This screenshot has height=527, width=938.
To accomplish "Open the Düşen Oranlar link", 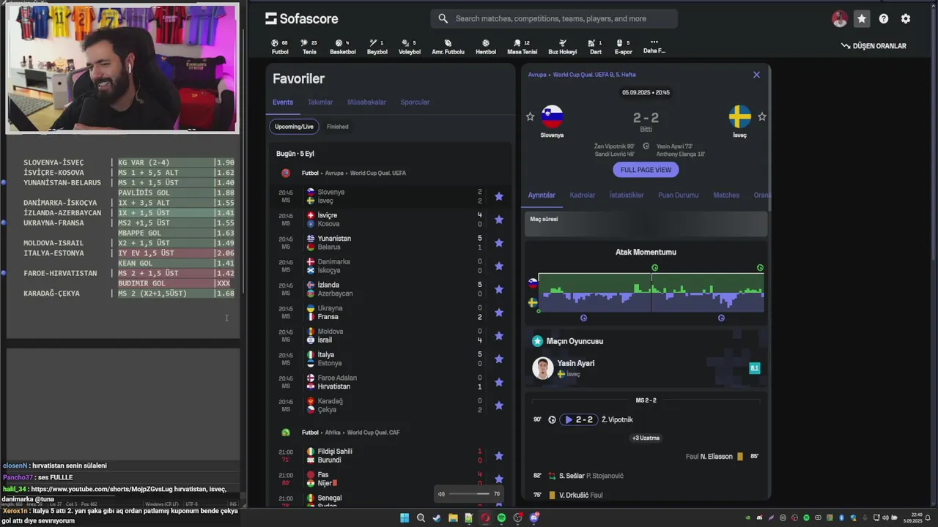I will pyautogui.click(x=874, y=46).
